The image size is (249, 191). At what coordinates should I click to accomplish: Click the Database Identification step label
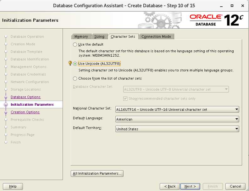[30, 59]
